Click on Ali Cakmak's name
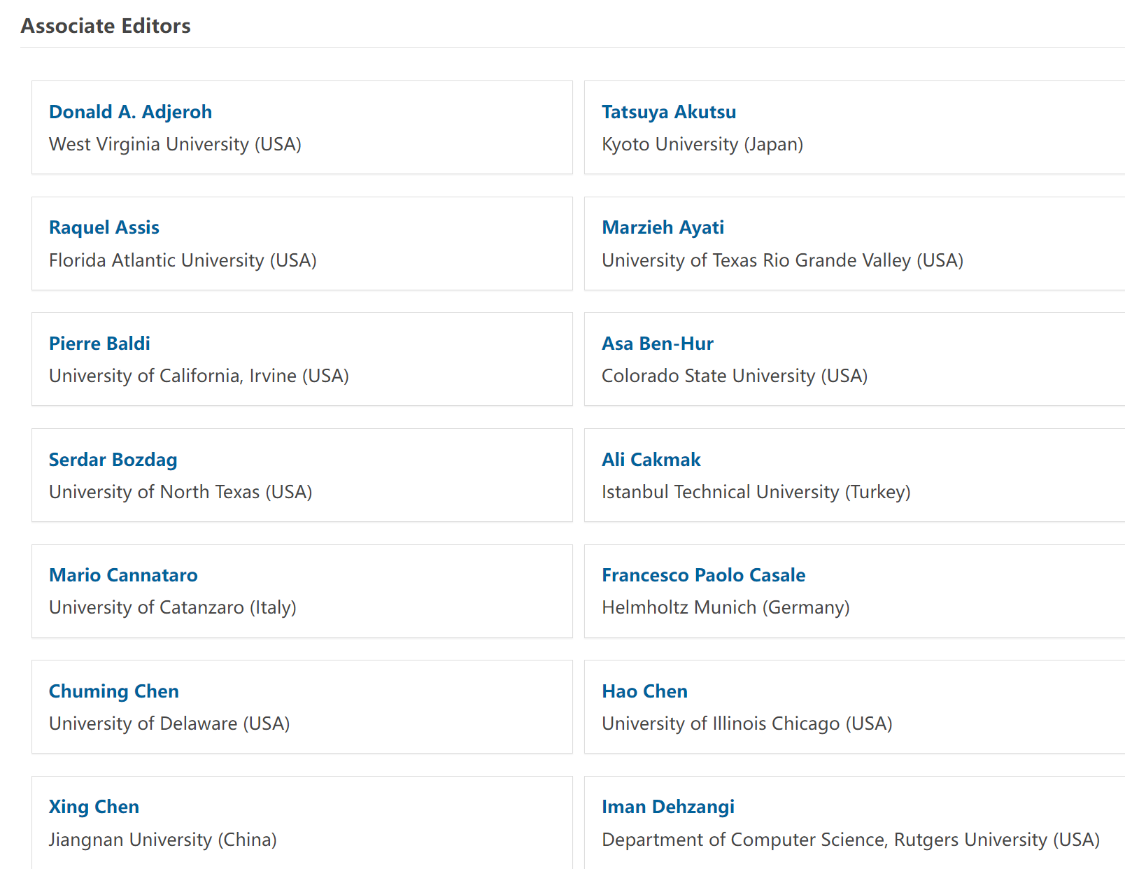The width and height of the screenshot is (1125, 869). click(651, 460)
